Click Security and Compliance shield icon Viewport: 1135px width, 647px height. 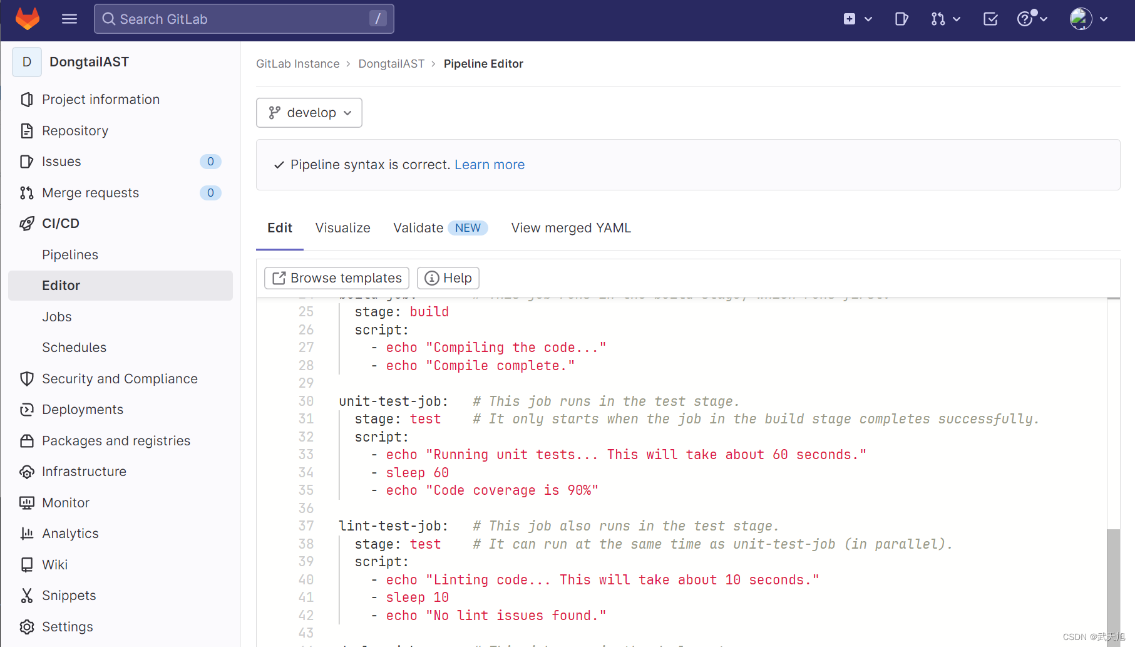pos(26,379)
